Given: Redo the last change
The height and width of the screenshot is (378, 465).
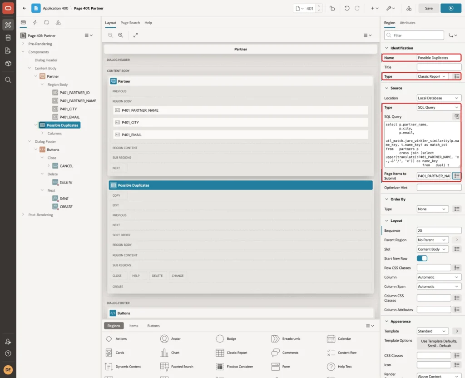Looking at the screenshot, I should (x=357, y=8).
